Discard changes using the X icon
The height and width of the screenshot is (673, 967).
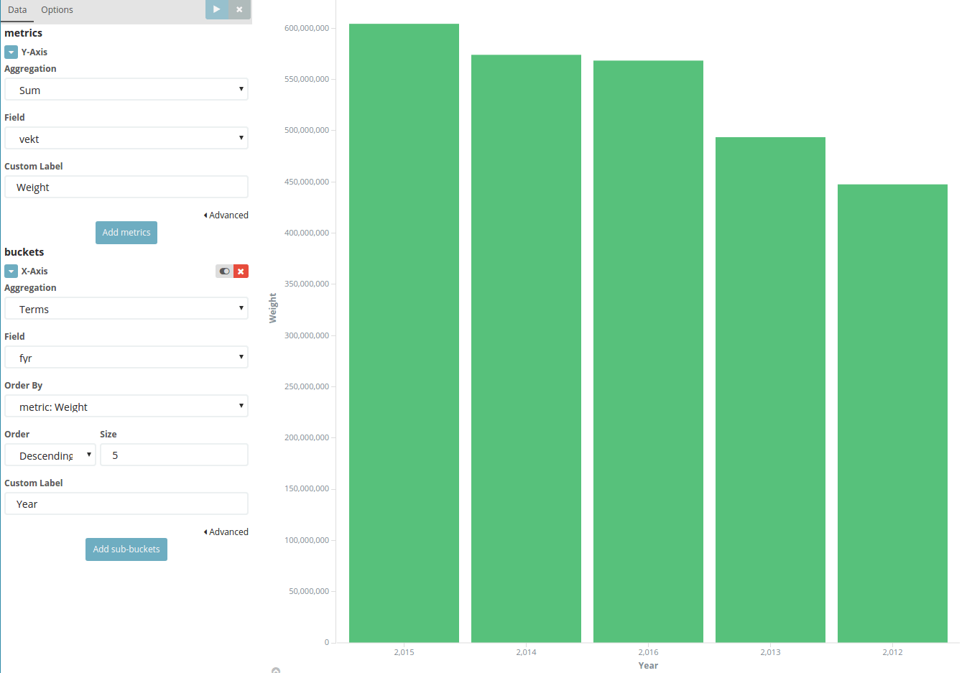239,9
